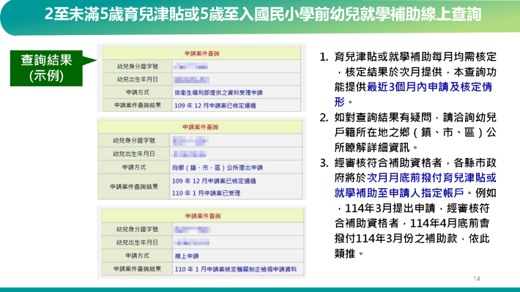
Task: Click value 依衛生福利部提供之資料受理申請
Action: click(x=218, y=93)
